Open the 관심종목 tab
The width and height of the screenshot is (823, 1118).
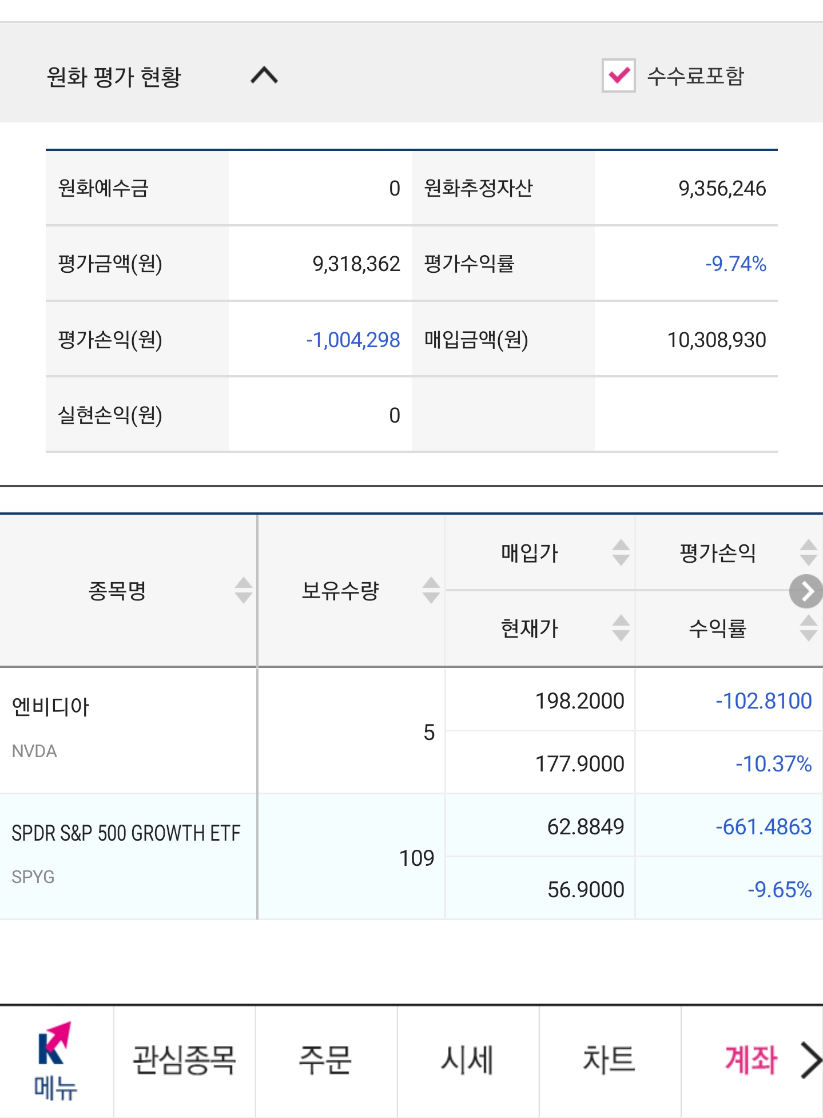[184, 1060]
